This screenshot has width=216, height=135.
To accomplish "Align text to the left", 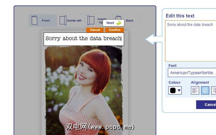I will [195, 90].
